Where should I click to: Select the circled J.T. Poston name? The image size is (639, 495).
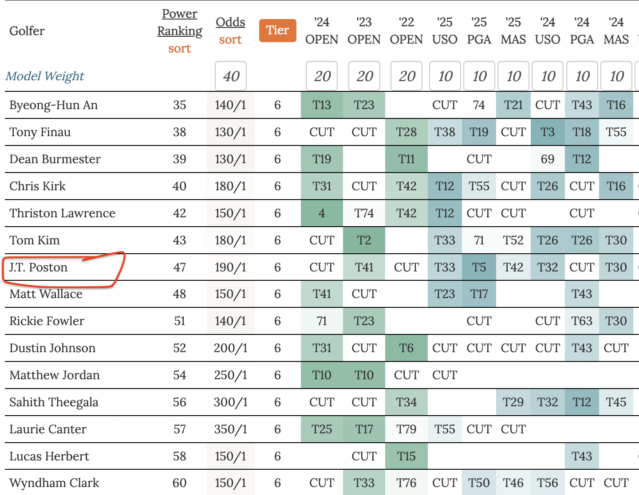(39, 267)
